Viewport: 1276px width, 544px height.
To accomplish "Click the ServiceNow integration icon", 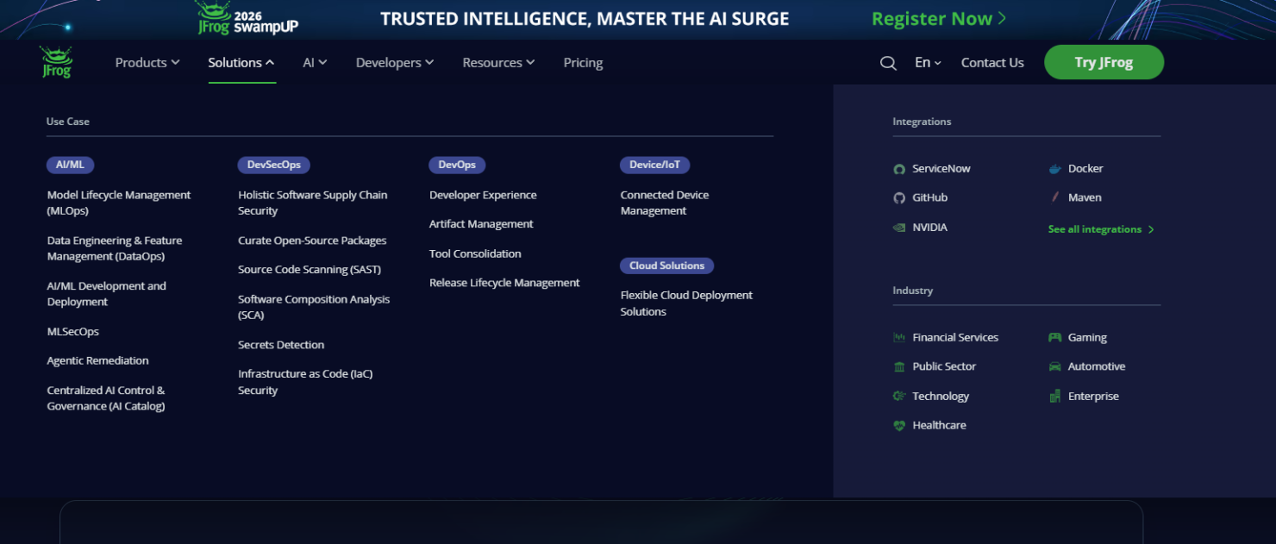I will (899, 169).
